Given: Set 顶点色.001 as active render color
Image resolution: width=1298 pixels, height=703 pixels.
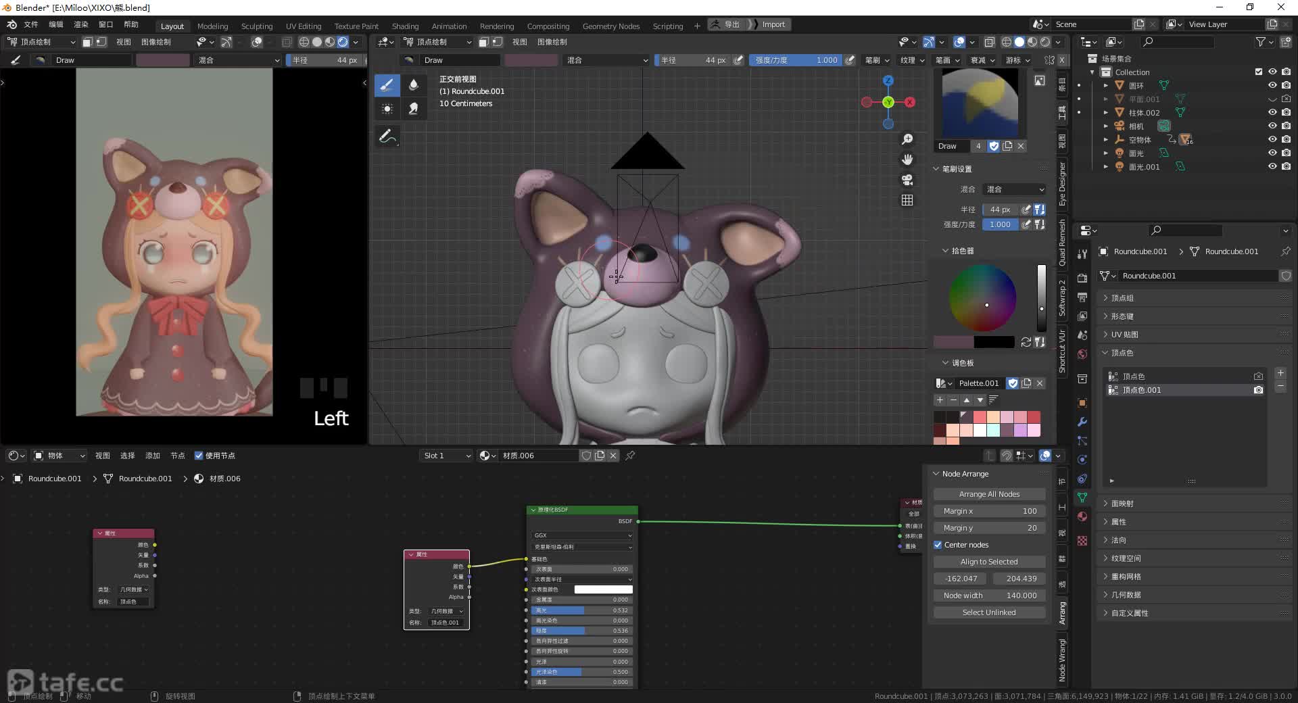Looking at the screenshot, I should tap(1258, 390).
